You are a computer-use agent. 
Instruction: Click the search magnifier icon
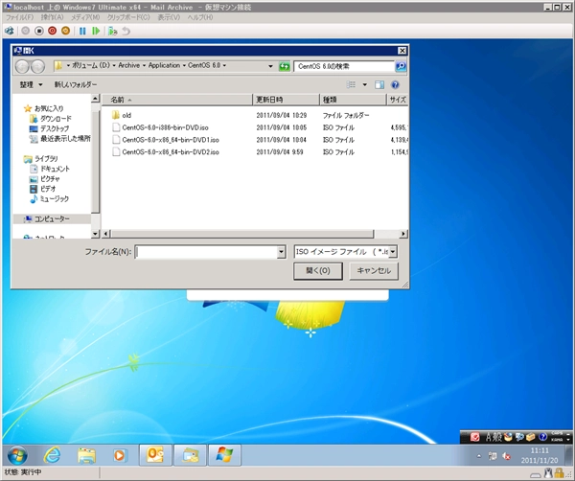401,66
